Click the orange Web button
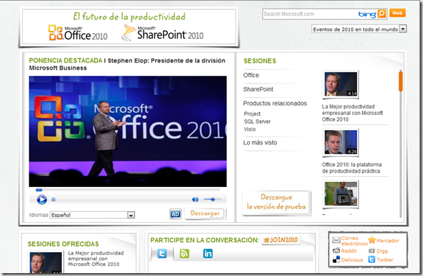 (397, 13)
